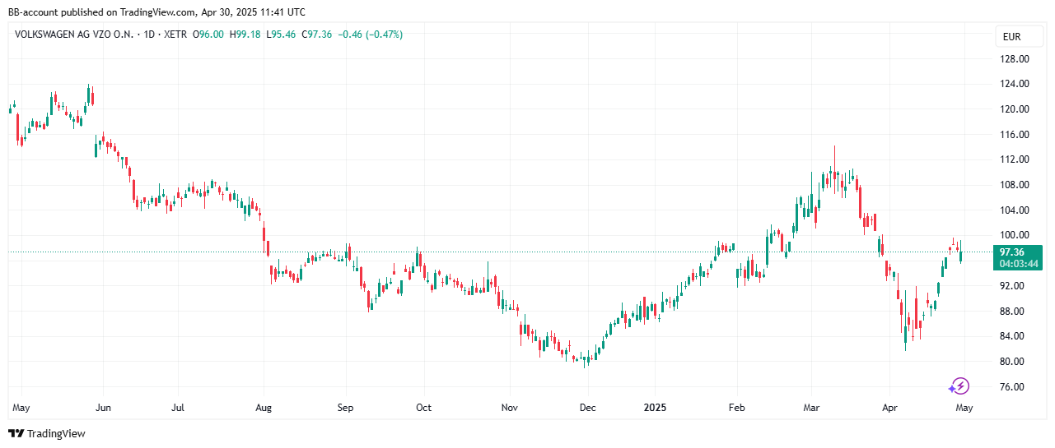This screenshot has height=448, width=1055.
Task: Click the high value H99.18
Action: (x=245, y=35)
